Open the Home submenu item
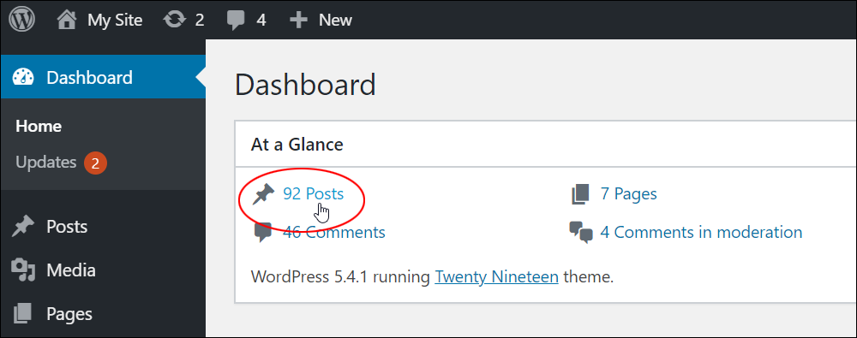This screenshot has height=338, width=857. [39, 127]
